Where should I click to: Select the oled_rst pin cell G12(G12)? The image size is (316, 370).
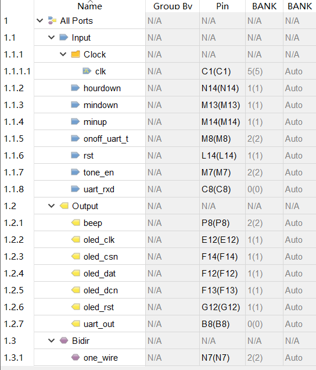tap(222, 307)
